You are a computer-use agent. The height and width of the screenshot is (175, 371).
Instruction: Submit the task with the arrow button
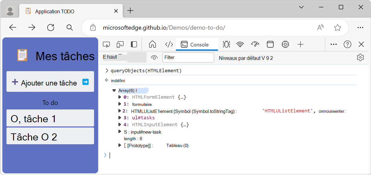tap(86, 82)
